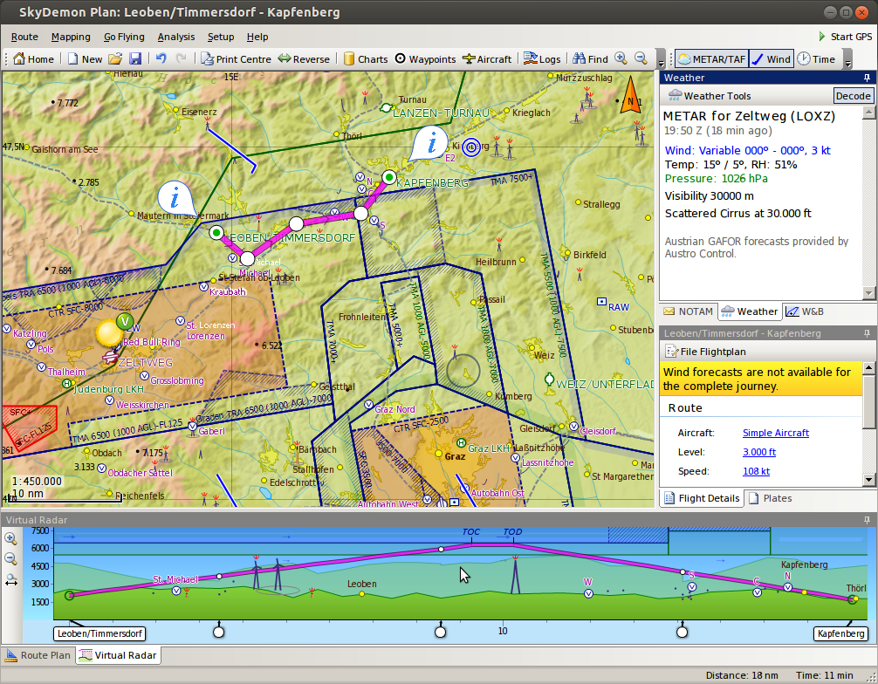Zoom in on the map via toolbar
878x684 pixels.
pos(621,58)
